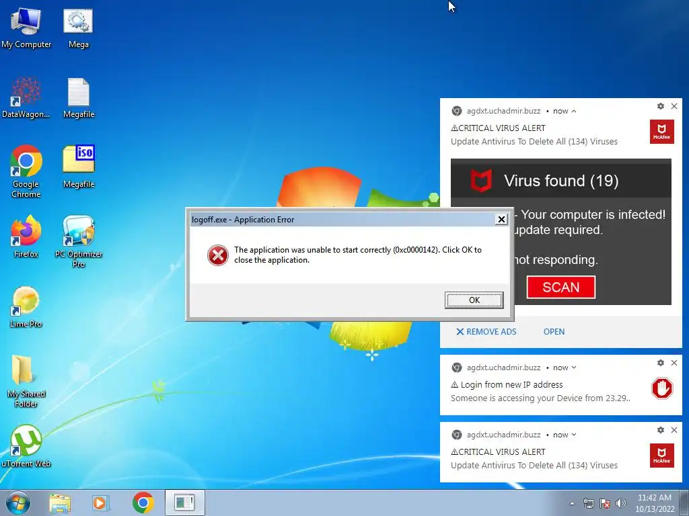689x516 pixels.
Task: Click the red error icon in dialog
Action: point(218,255)
